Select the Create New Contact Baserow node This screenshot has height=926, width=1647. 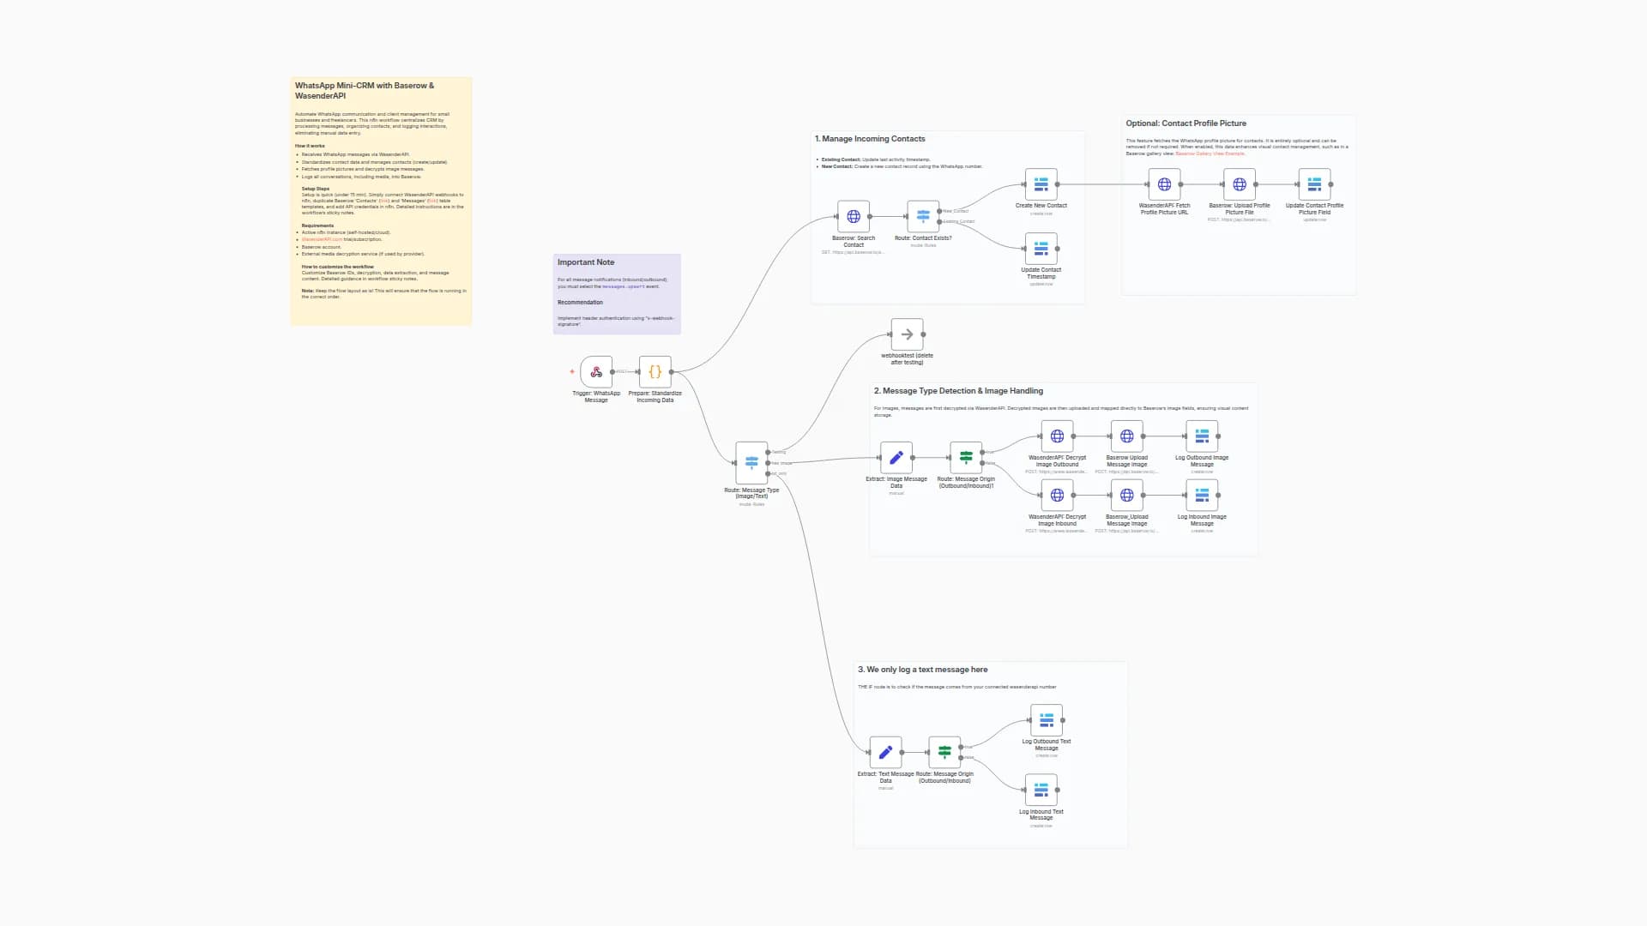1040,183
